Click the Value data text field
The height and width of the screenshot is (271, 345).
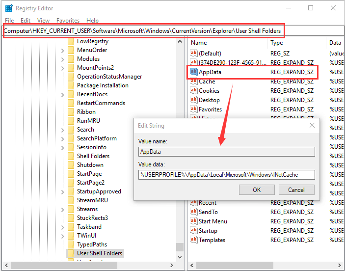click(x=227, y=175)
